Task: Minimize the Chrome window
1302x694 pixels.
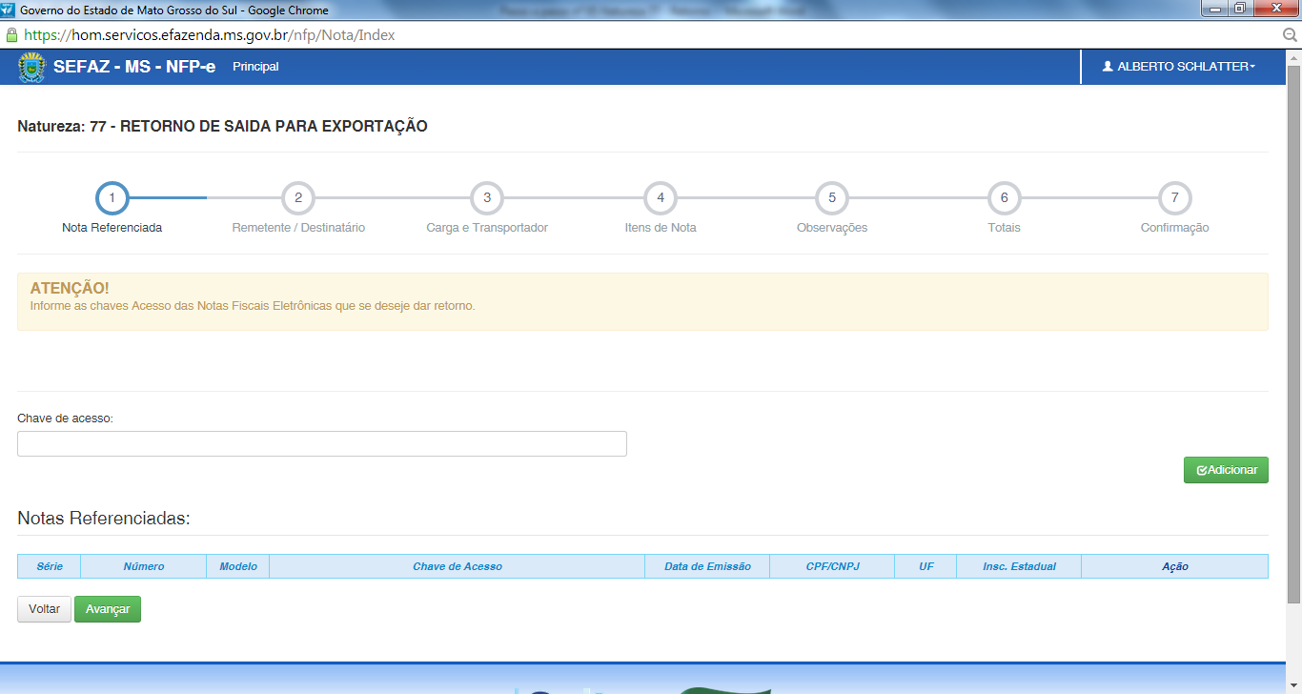Action: pos(1213,9)
